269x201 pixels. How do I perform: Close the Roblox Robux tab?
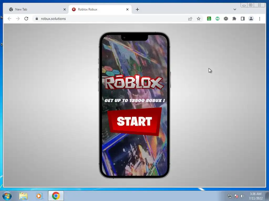click(x=127, y=10)
